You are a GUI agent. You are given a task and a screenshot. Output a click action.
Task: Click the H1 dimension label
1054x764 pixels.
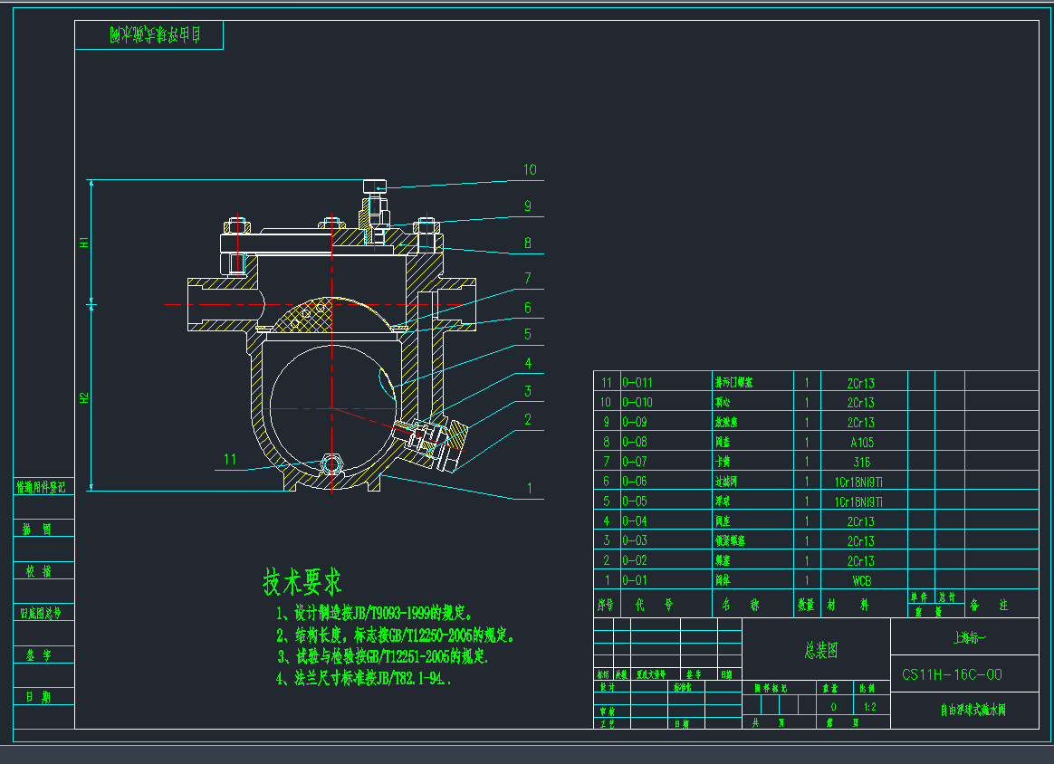point(83,243)
